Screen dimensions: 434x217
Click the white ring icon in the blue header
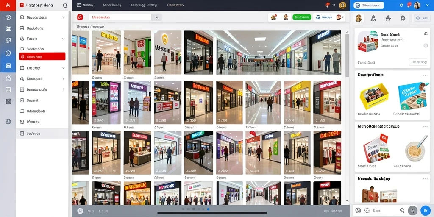[402, 5]
